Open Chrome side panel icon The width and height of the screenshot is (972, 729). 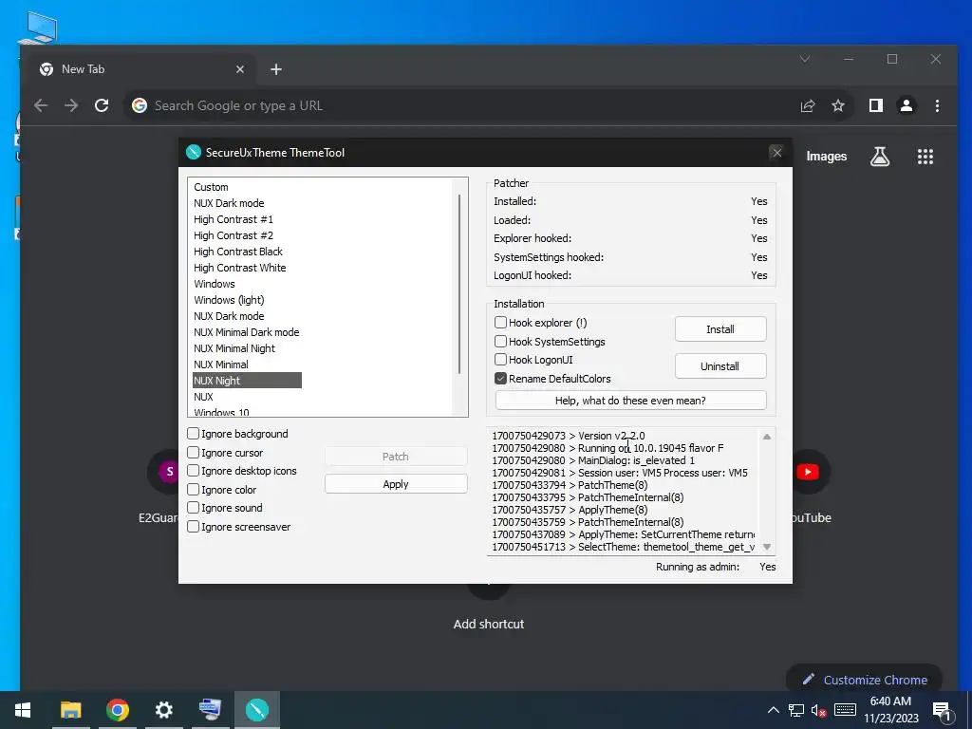876,105
